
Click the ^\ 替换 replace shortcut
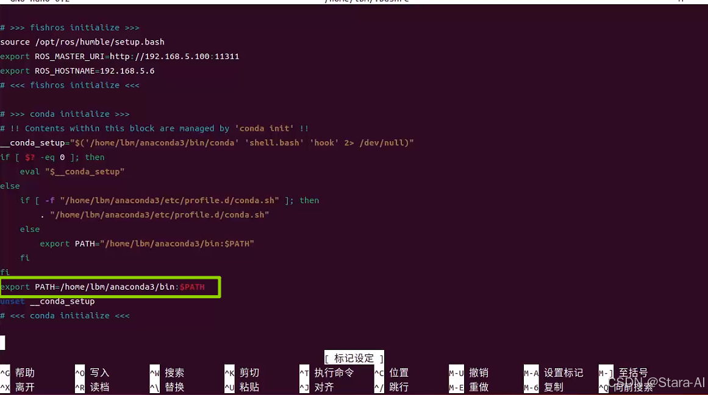pos(167,387)
